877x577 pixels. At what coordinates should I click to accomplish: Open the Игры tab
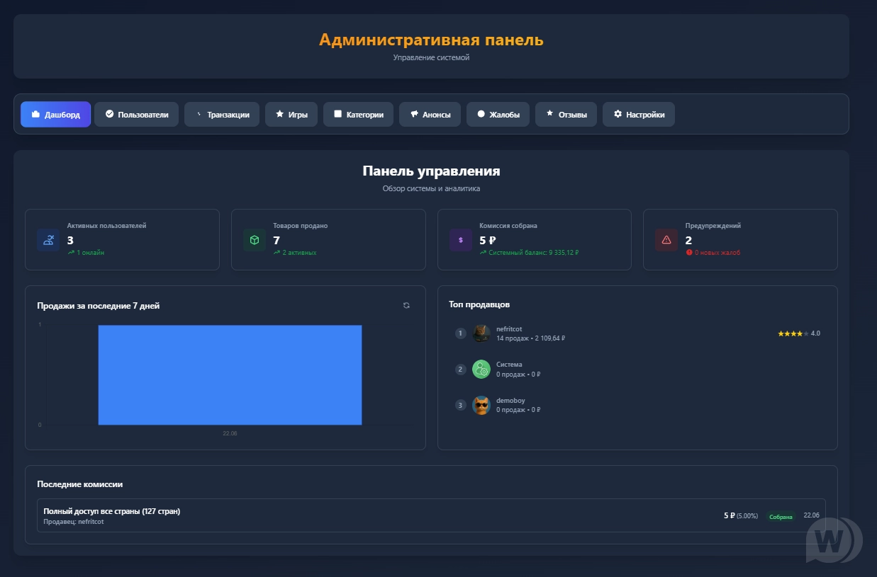(x=291, y=115)
